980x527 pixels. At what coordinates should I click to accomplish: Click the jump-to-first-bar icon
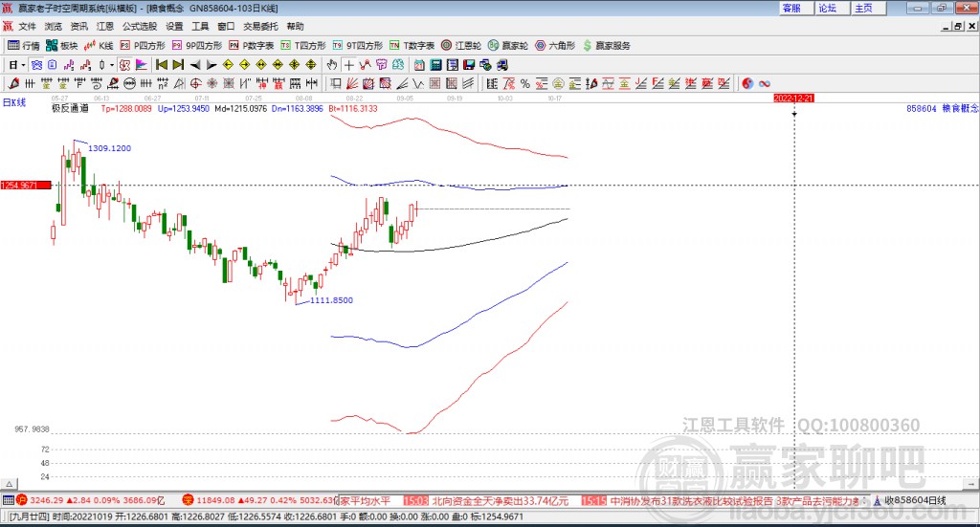click(x=161, y=65)
